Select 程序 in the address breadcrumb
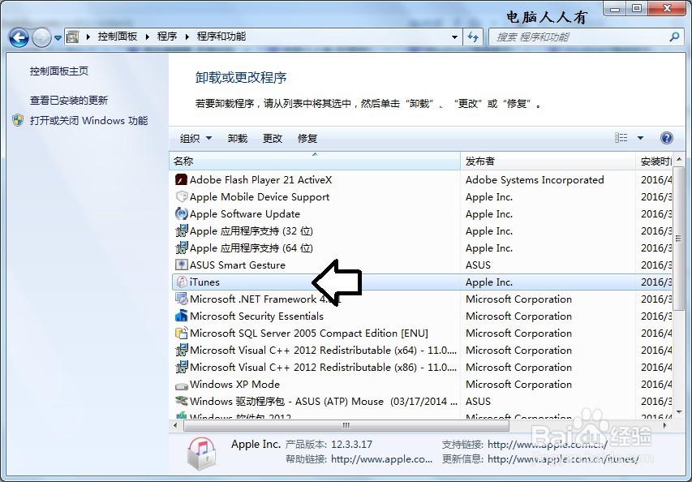 tap(167, 37)
